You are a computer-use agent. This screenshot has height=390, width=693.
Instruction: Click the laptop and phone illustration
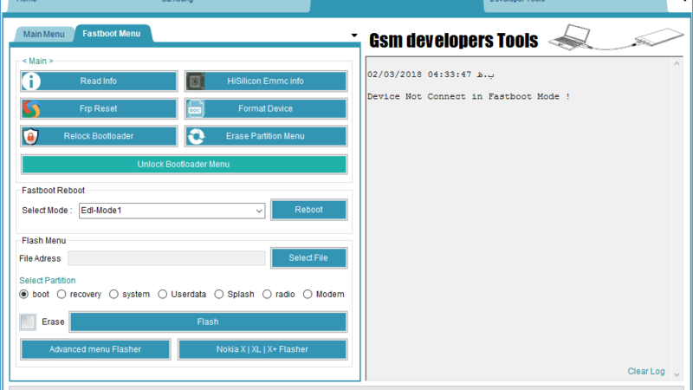pos(616,37)
